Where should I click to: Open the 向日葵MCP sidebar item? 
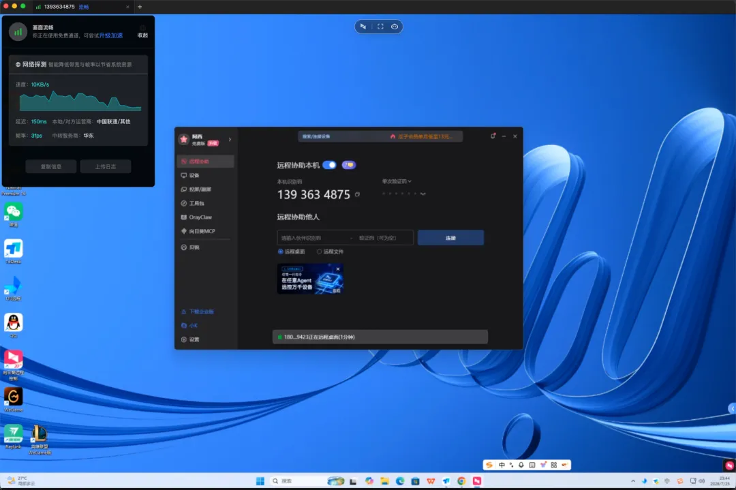point(206,232)
